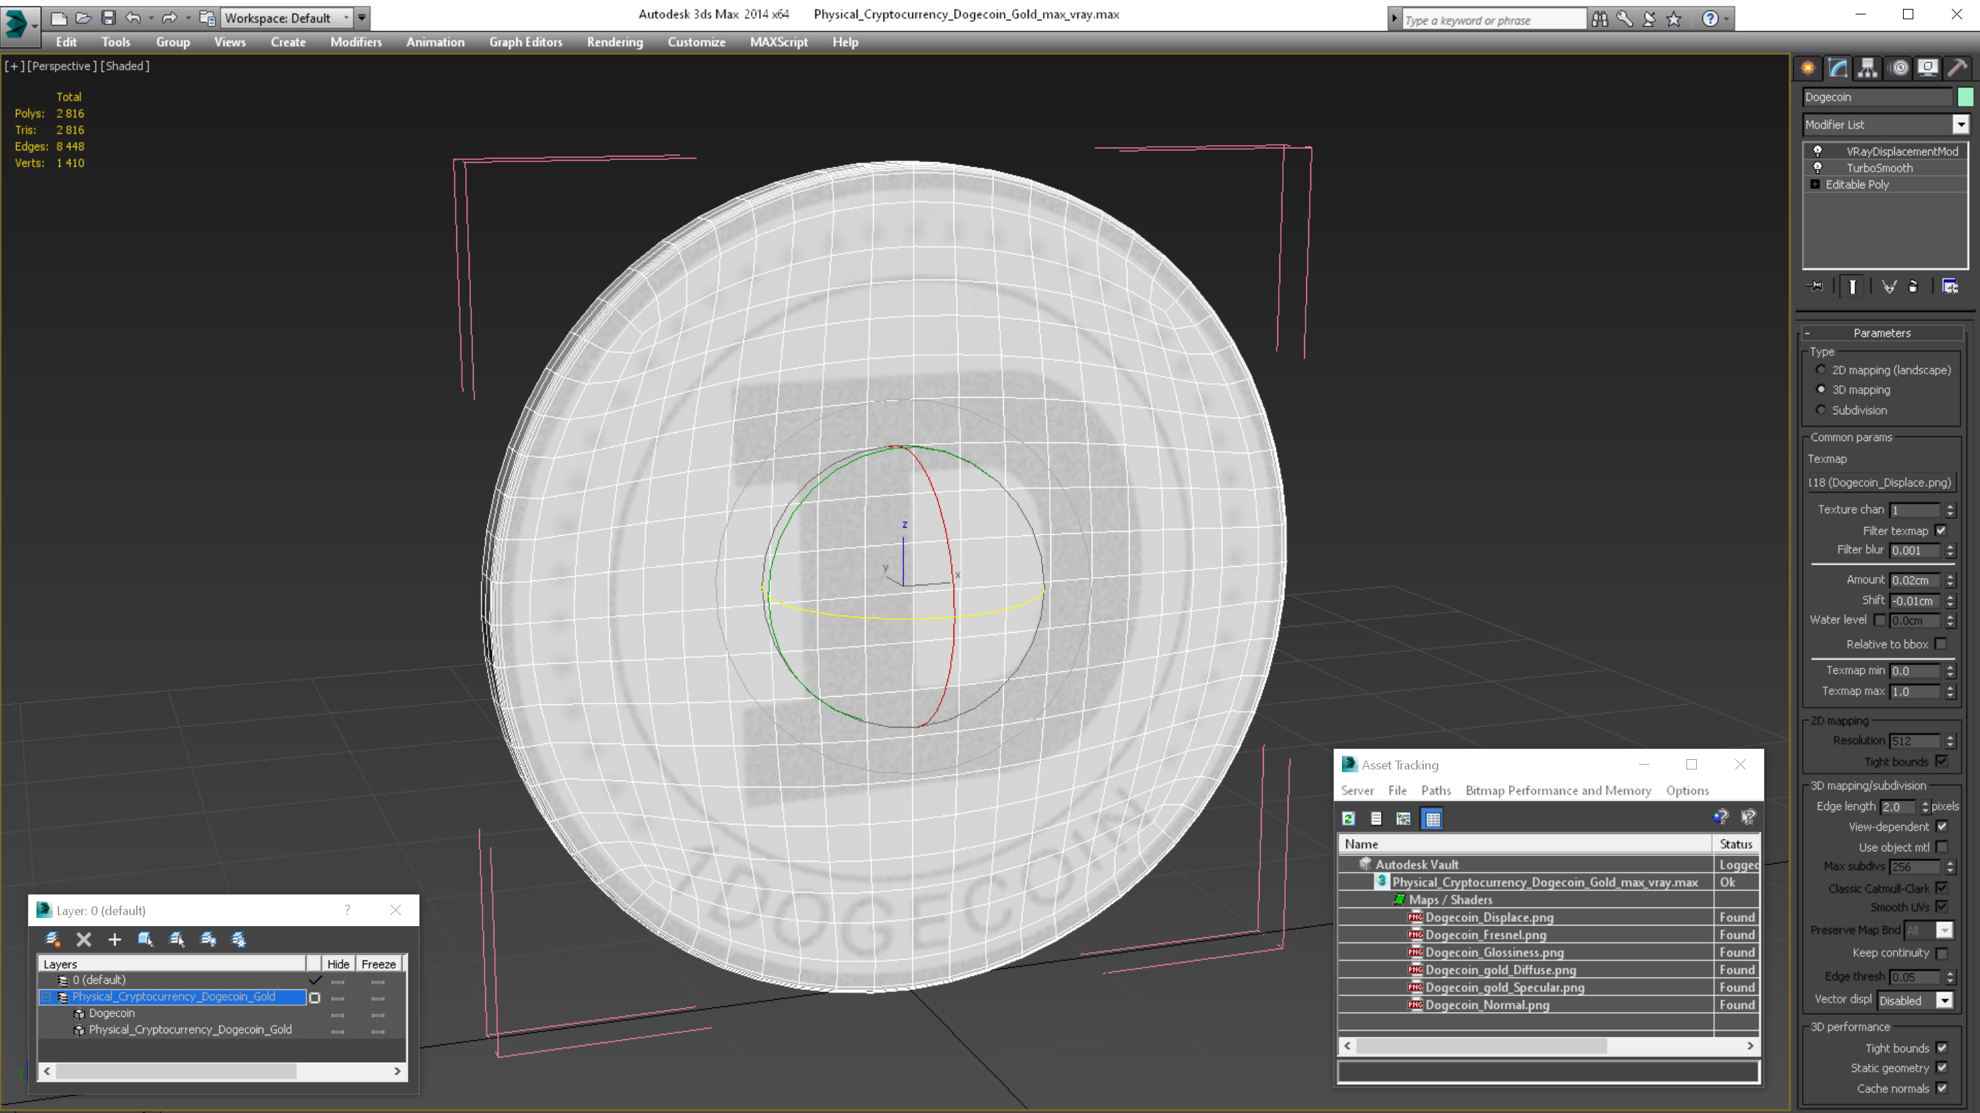This screenshot has width=1980, height=1113.
Task: Switch Asset Tracking to table view icon
Action: coord(1433,819)
